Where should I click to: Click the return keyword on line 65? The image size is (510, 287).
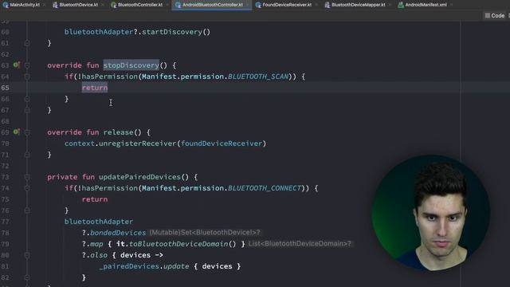[x=95, y=88]
